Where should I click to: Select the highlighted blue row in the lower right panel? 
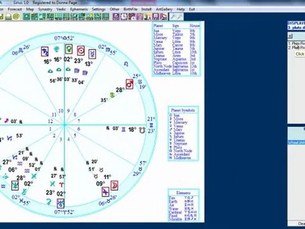point(296,142)
